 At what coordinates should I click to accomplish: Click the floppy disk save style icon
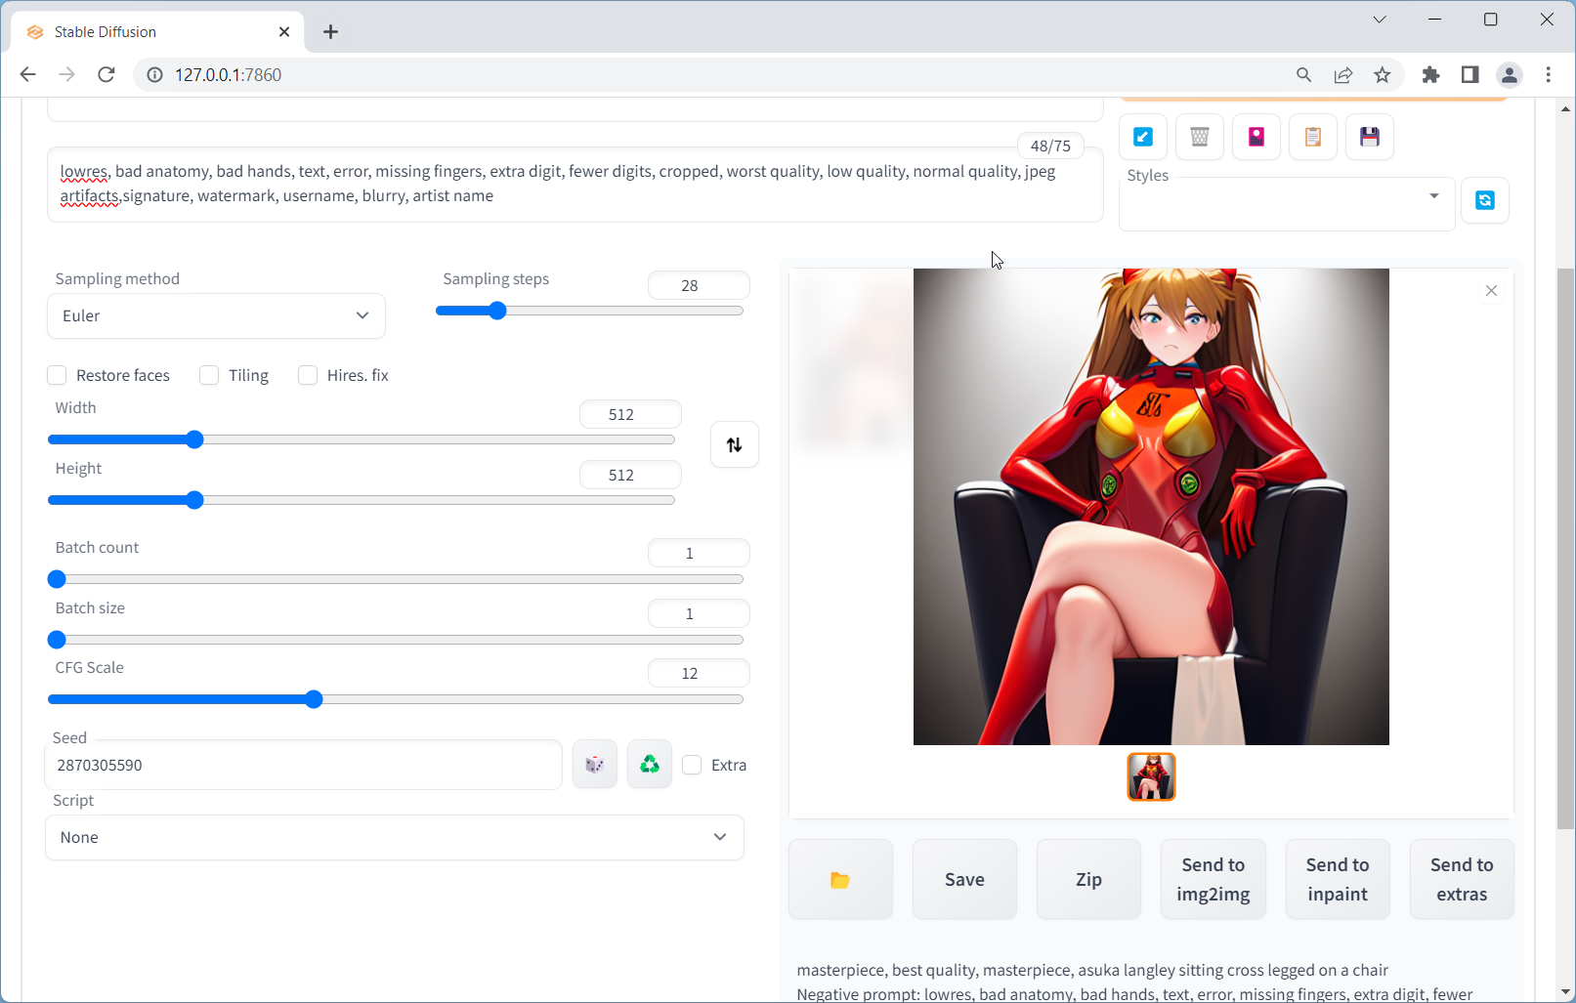(x=1370, y=137)
